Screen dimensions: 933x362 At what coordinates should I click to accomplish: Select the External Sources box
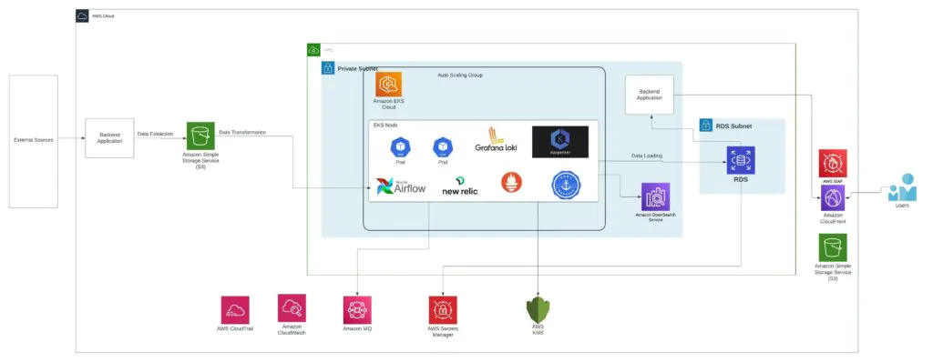(34, 141)
